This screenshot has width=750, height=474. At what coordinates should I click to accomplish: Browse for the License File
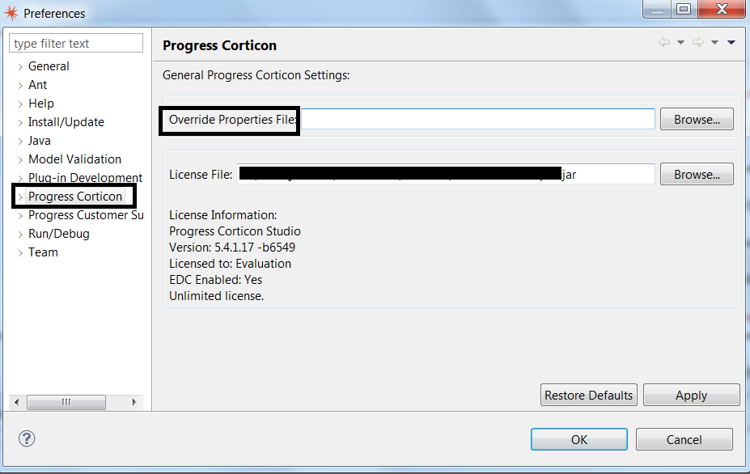(x=697, y=174)
